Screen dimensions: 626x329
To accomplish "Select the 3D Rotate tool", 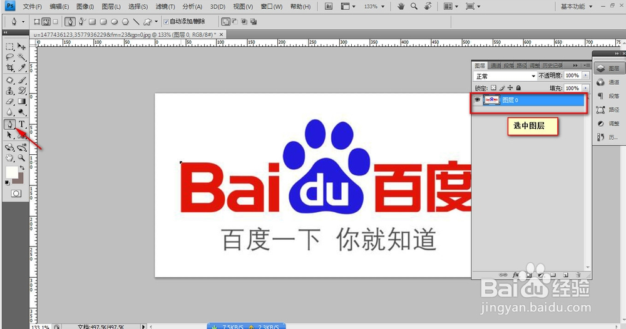I will pos(9,147).
